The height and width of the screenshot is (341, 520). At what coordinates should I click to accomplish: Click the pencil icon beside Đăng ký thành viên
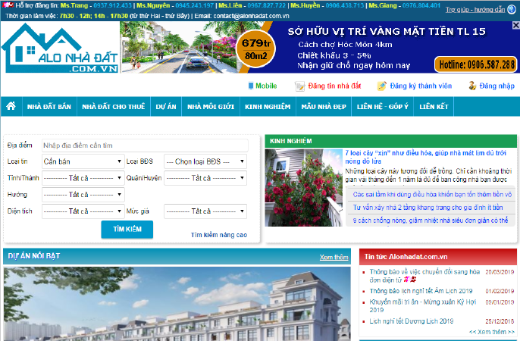[382, 86]
